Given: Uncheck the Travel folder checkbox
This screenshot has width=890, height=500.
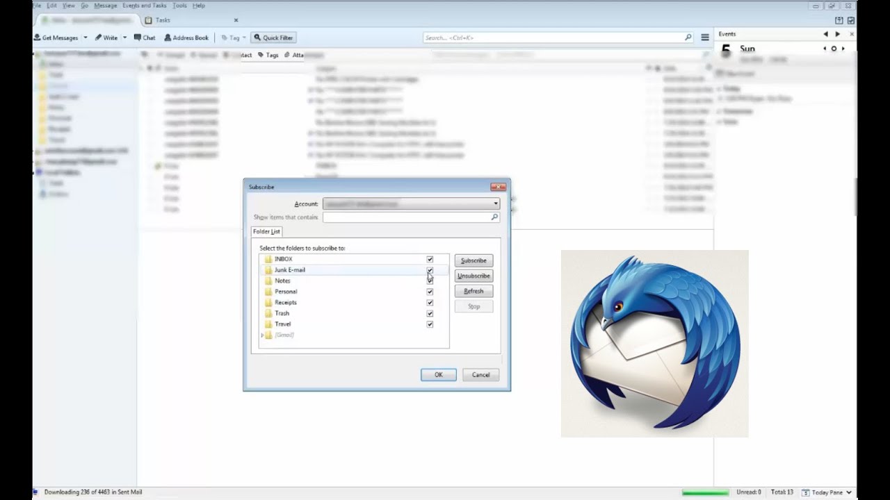Looking at the screenshot, I should click(430, 324).
